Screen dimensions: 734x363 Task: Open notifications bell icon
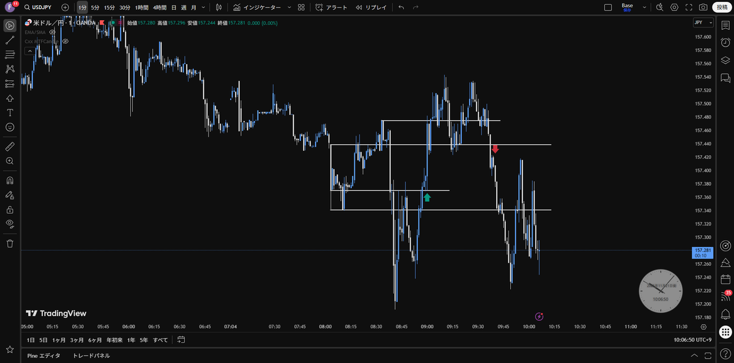(725, 313)
